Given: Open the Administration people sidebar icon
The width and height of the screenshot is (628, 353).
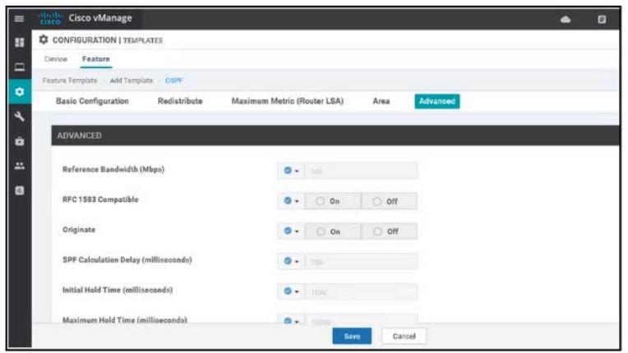Looking at the screenshot, I should point(19,166).
